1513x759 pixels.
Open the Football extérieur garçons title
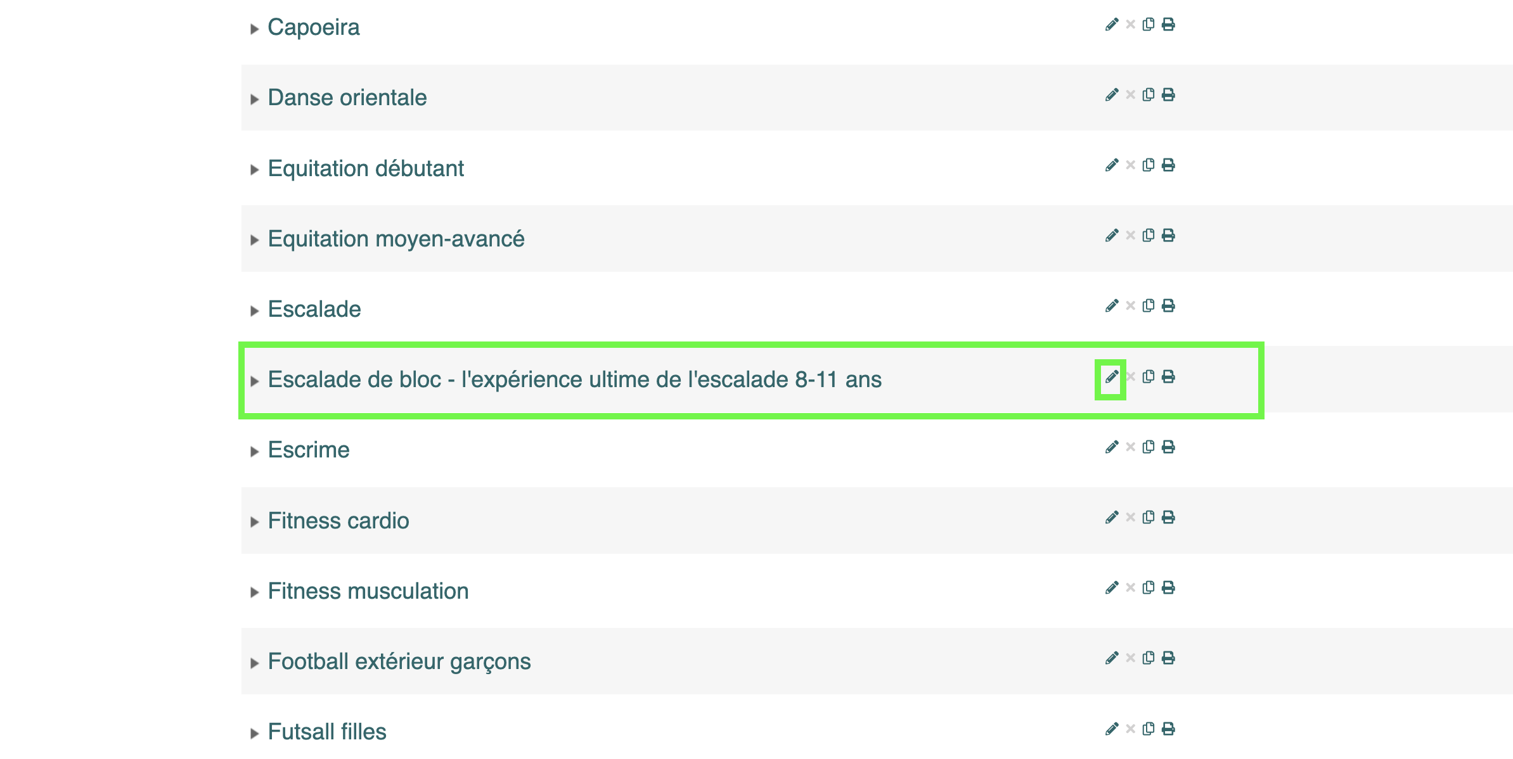tap(399, 661)
